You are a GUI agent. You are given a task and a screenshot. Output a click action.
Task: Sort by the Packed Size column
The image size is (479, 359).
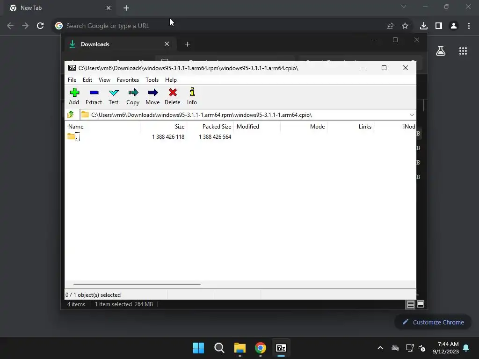(210, 126)
